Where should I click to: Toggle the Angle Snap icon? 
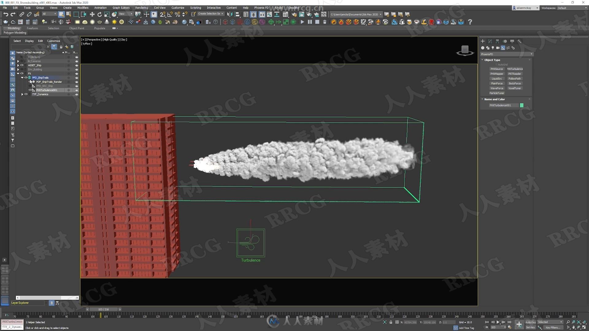pyautogui.click(x=170, y=14)
